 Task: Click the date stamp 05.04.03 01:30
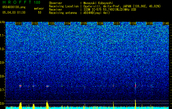coord(14,13)
